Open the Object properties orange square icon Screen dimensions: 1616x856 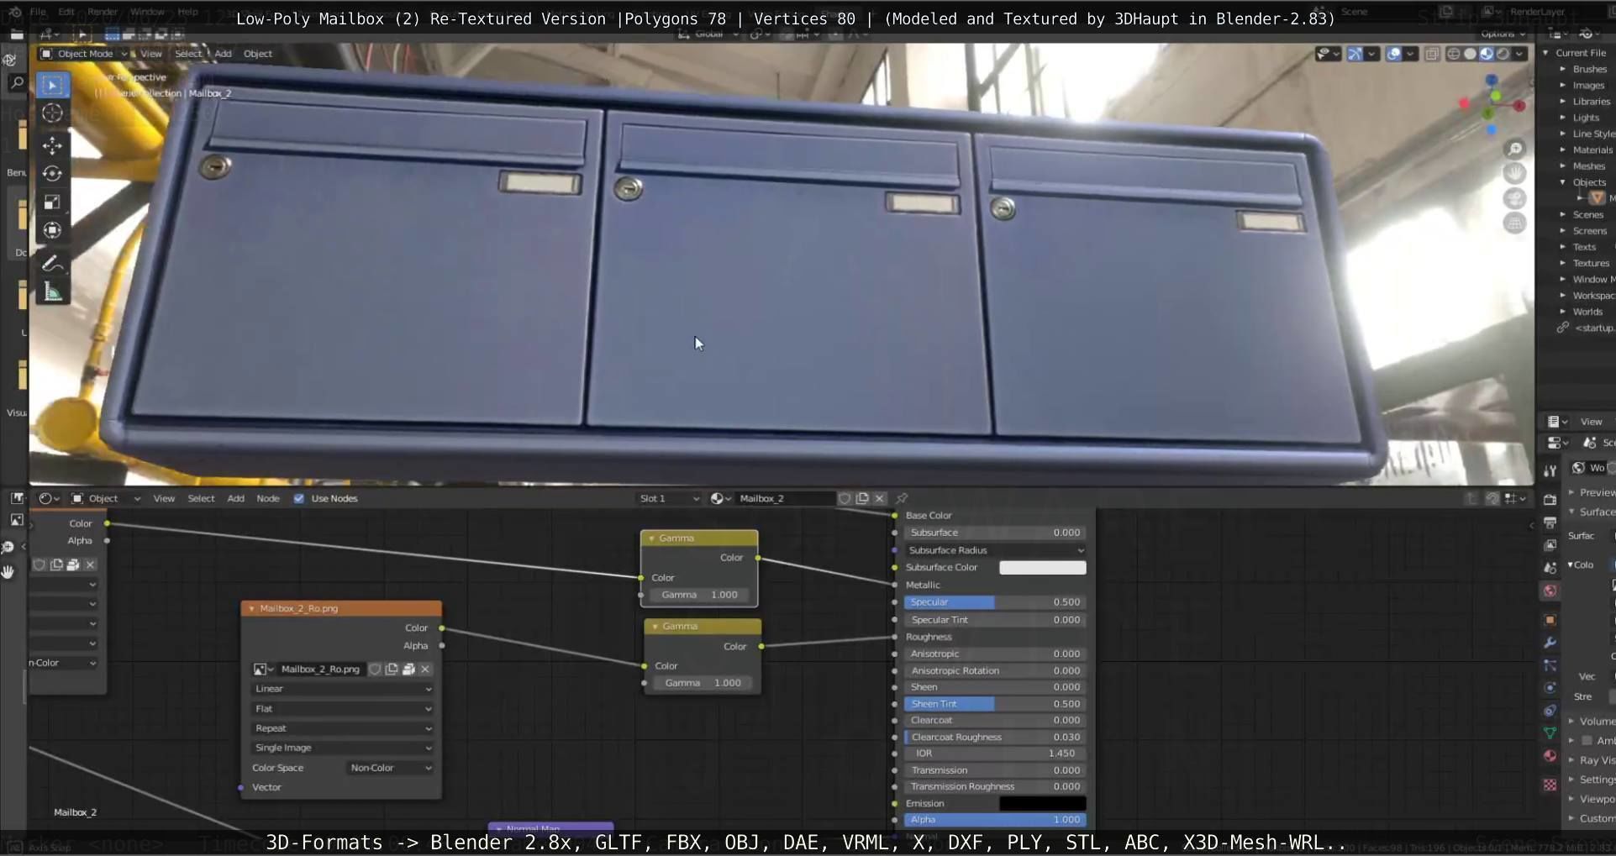pos(1550,620)
